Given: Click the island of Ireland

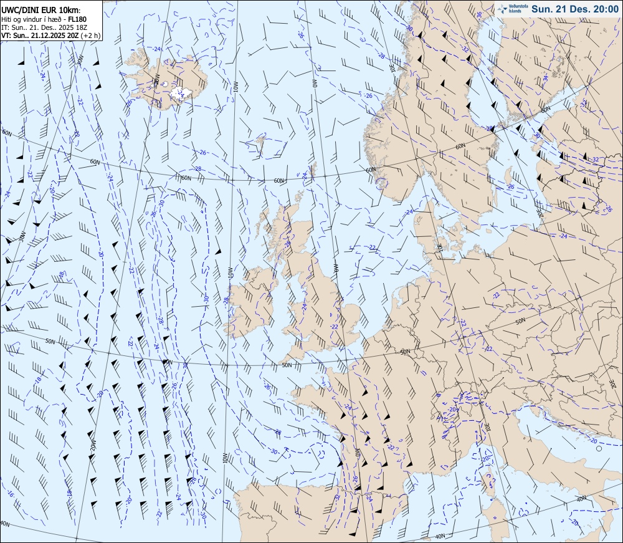Looking at the screenshot, I should tap(251, 303).
